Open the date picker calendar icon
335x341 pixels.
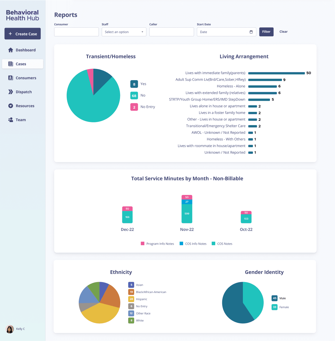tap(251, 32)
